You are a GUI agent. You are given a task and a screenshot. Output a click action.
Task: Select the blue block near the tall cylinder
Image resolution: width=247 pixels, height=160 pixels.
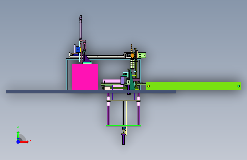click(78, 50)
